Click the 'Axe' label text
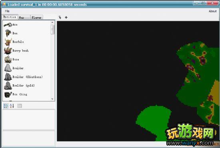Screen dimensions: 220x148 tap(15, 24)
